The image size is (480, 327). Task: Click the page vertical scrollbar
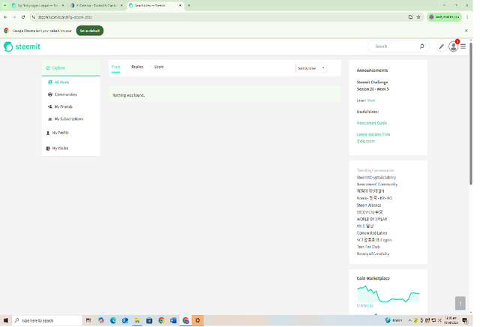point(471,113)
